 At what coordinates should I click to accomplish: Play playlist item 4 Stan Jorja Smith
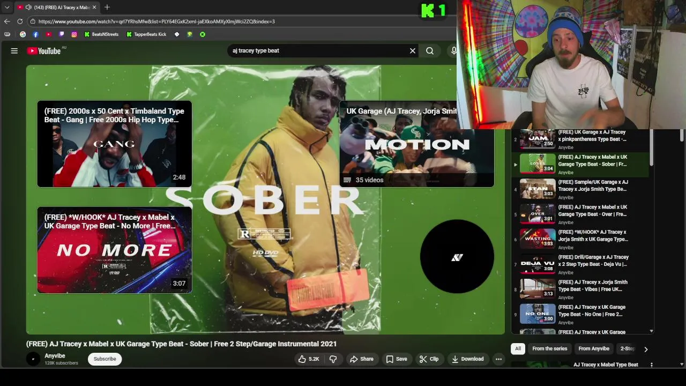[580, 189]
